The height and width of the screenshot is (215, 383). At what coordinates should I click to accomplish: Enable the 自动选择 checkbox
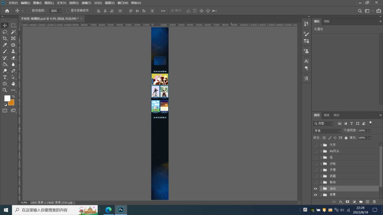tap(29, 11)
